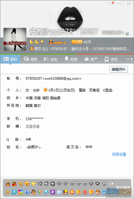134x199 pixels.
Task: Open the mail envelope icon
Action: click(x=59, y=192)
